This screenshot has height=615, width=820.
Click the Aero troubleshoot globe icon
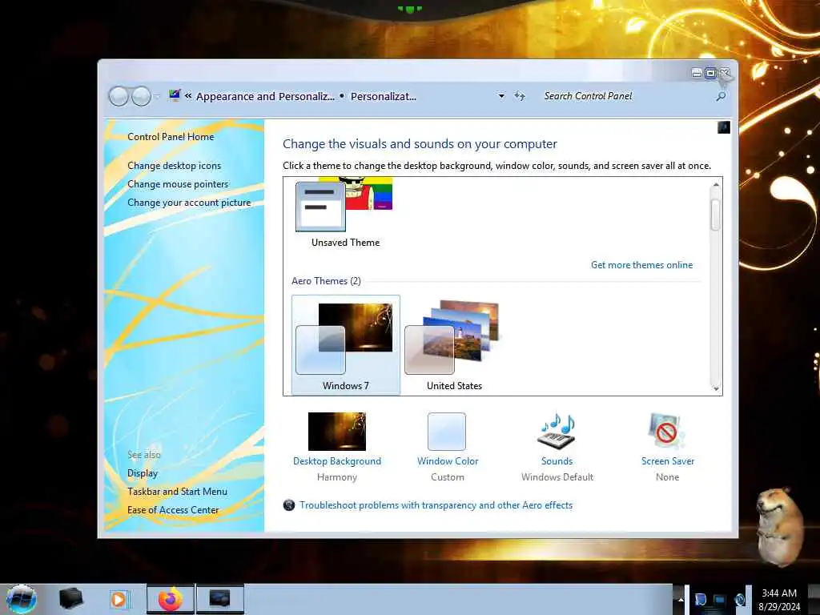(288, 505)
